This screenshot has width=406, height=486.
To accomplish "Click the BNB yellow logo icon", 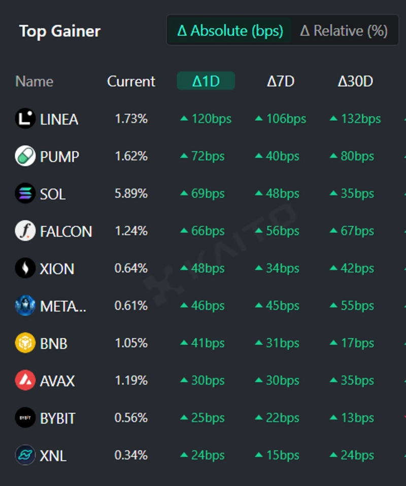I will pos(25,343).
